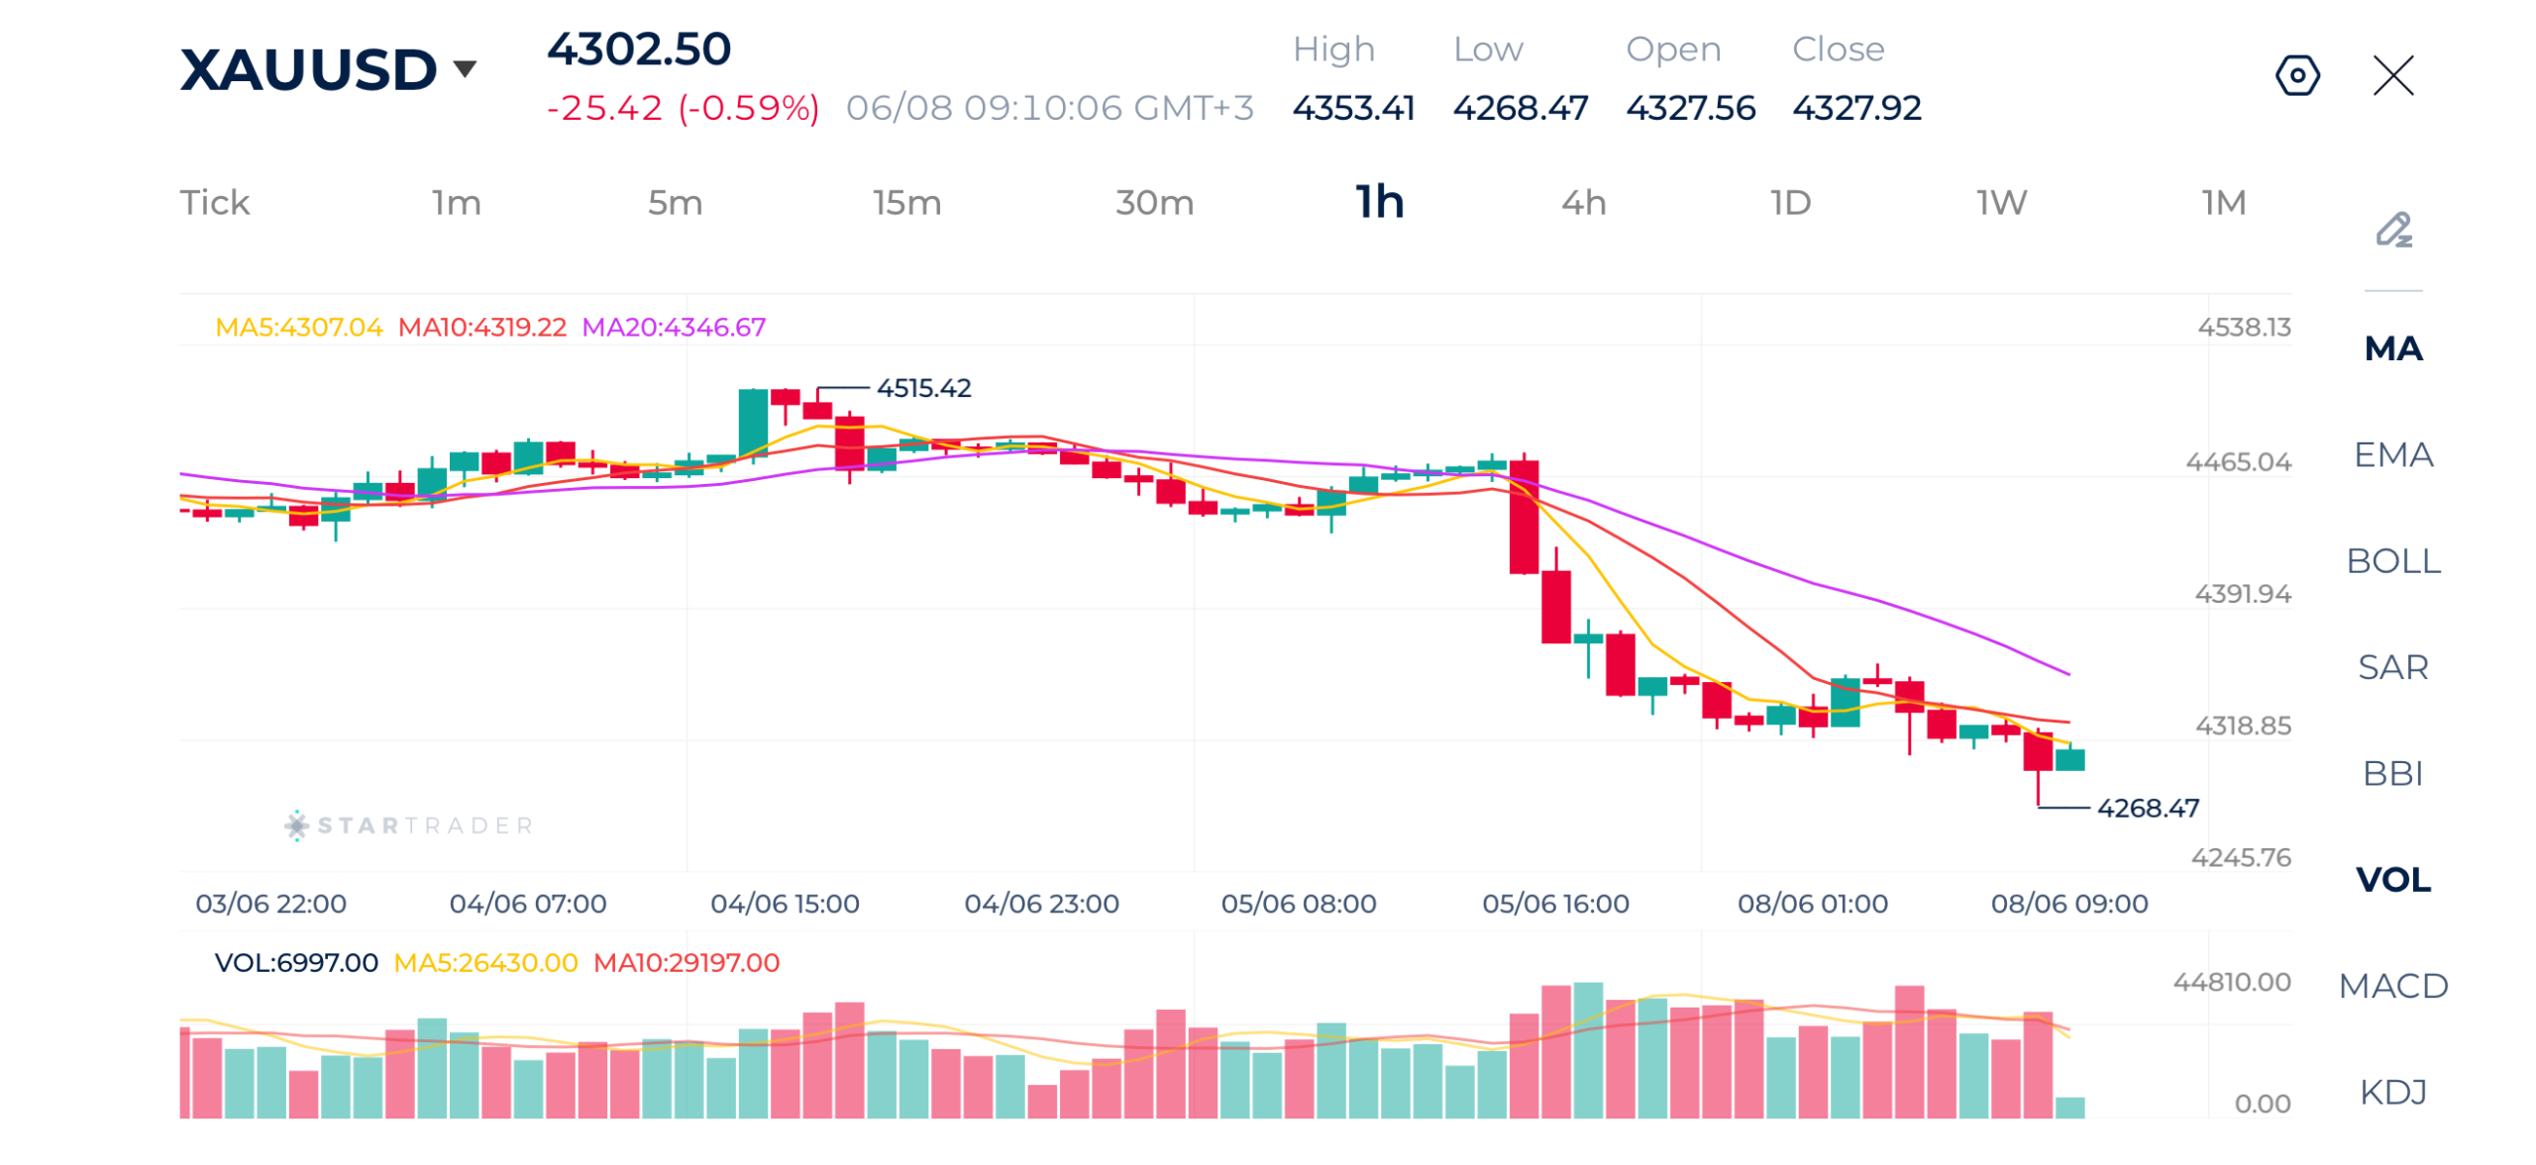Switch to the 1m timeframe

tap(456, 202)
